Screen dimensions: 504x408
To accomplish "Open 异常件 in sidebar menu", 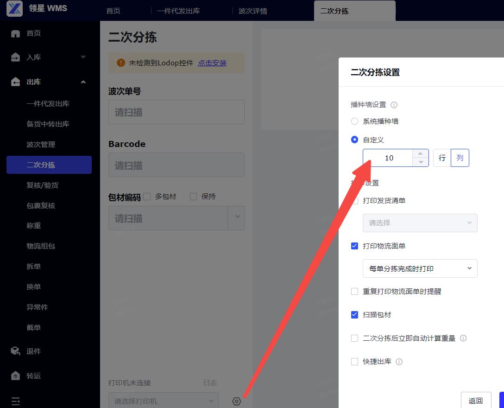I will click(x=37, y=307).
